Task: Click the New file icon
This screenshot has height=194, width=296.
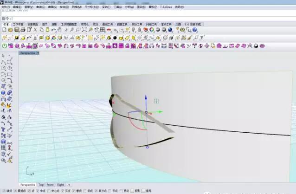Action: click(x=4, y=30)
